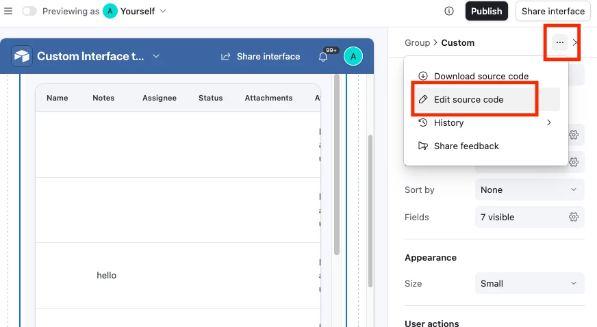
Task: Click the History clock icon
Action: point(422,122)
